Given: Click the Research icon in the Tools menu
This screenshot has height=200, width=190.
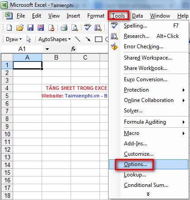Looking at the screenshot, I should pos(114,36).
